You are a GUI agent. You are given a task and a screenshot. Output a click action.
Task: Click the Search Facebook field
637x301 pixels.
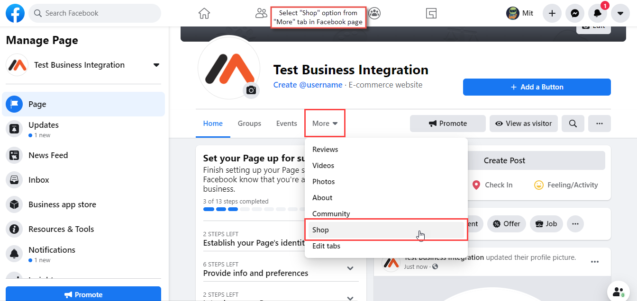tap(95, 13)
